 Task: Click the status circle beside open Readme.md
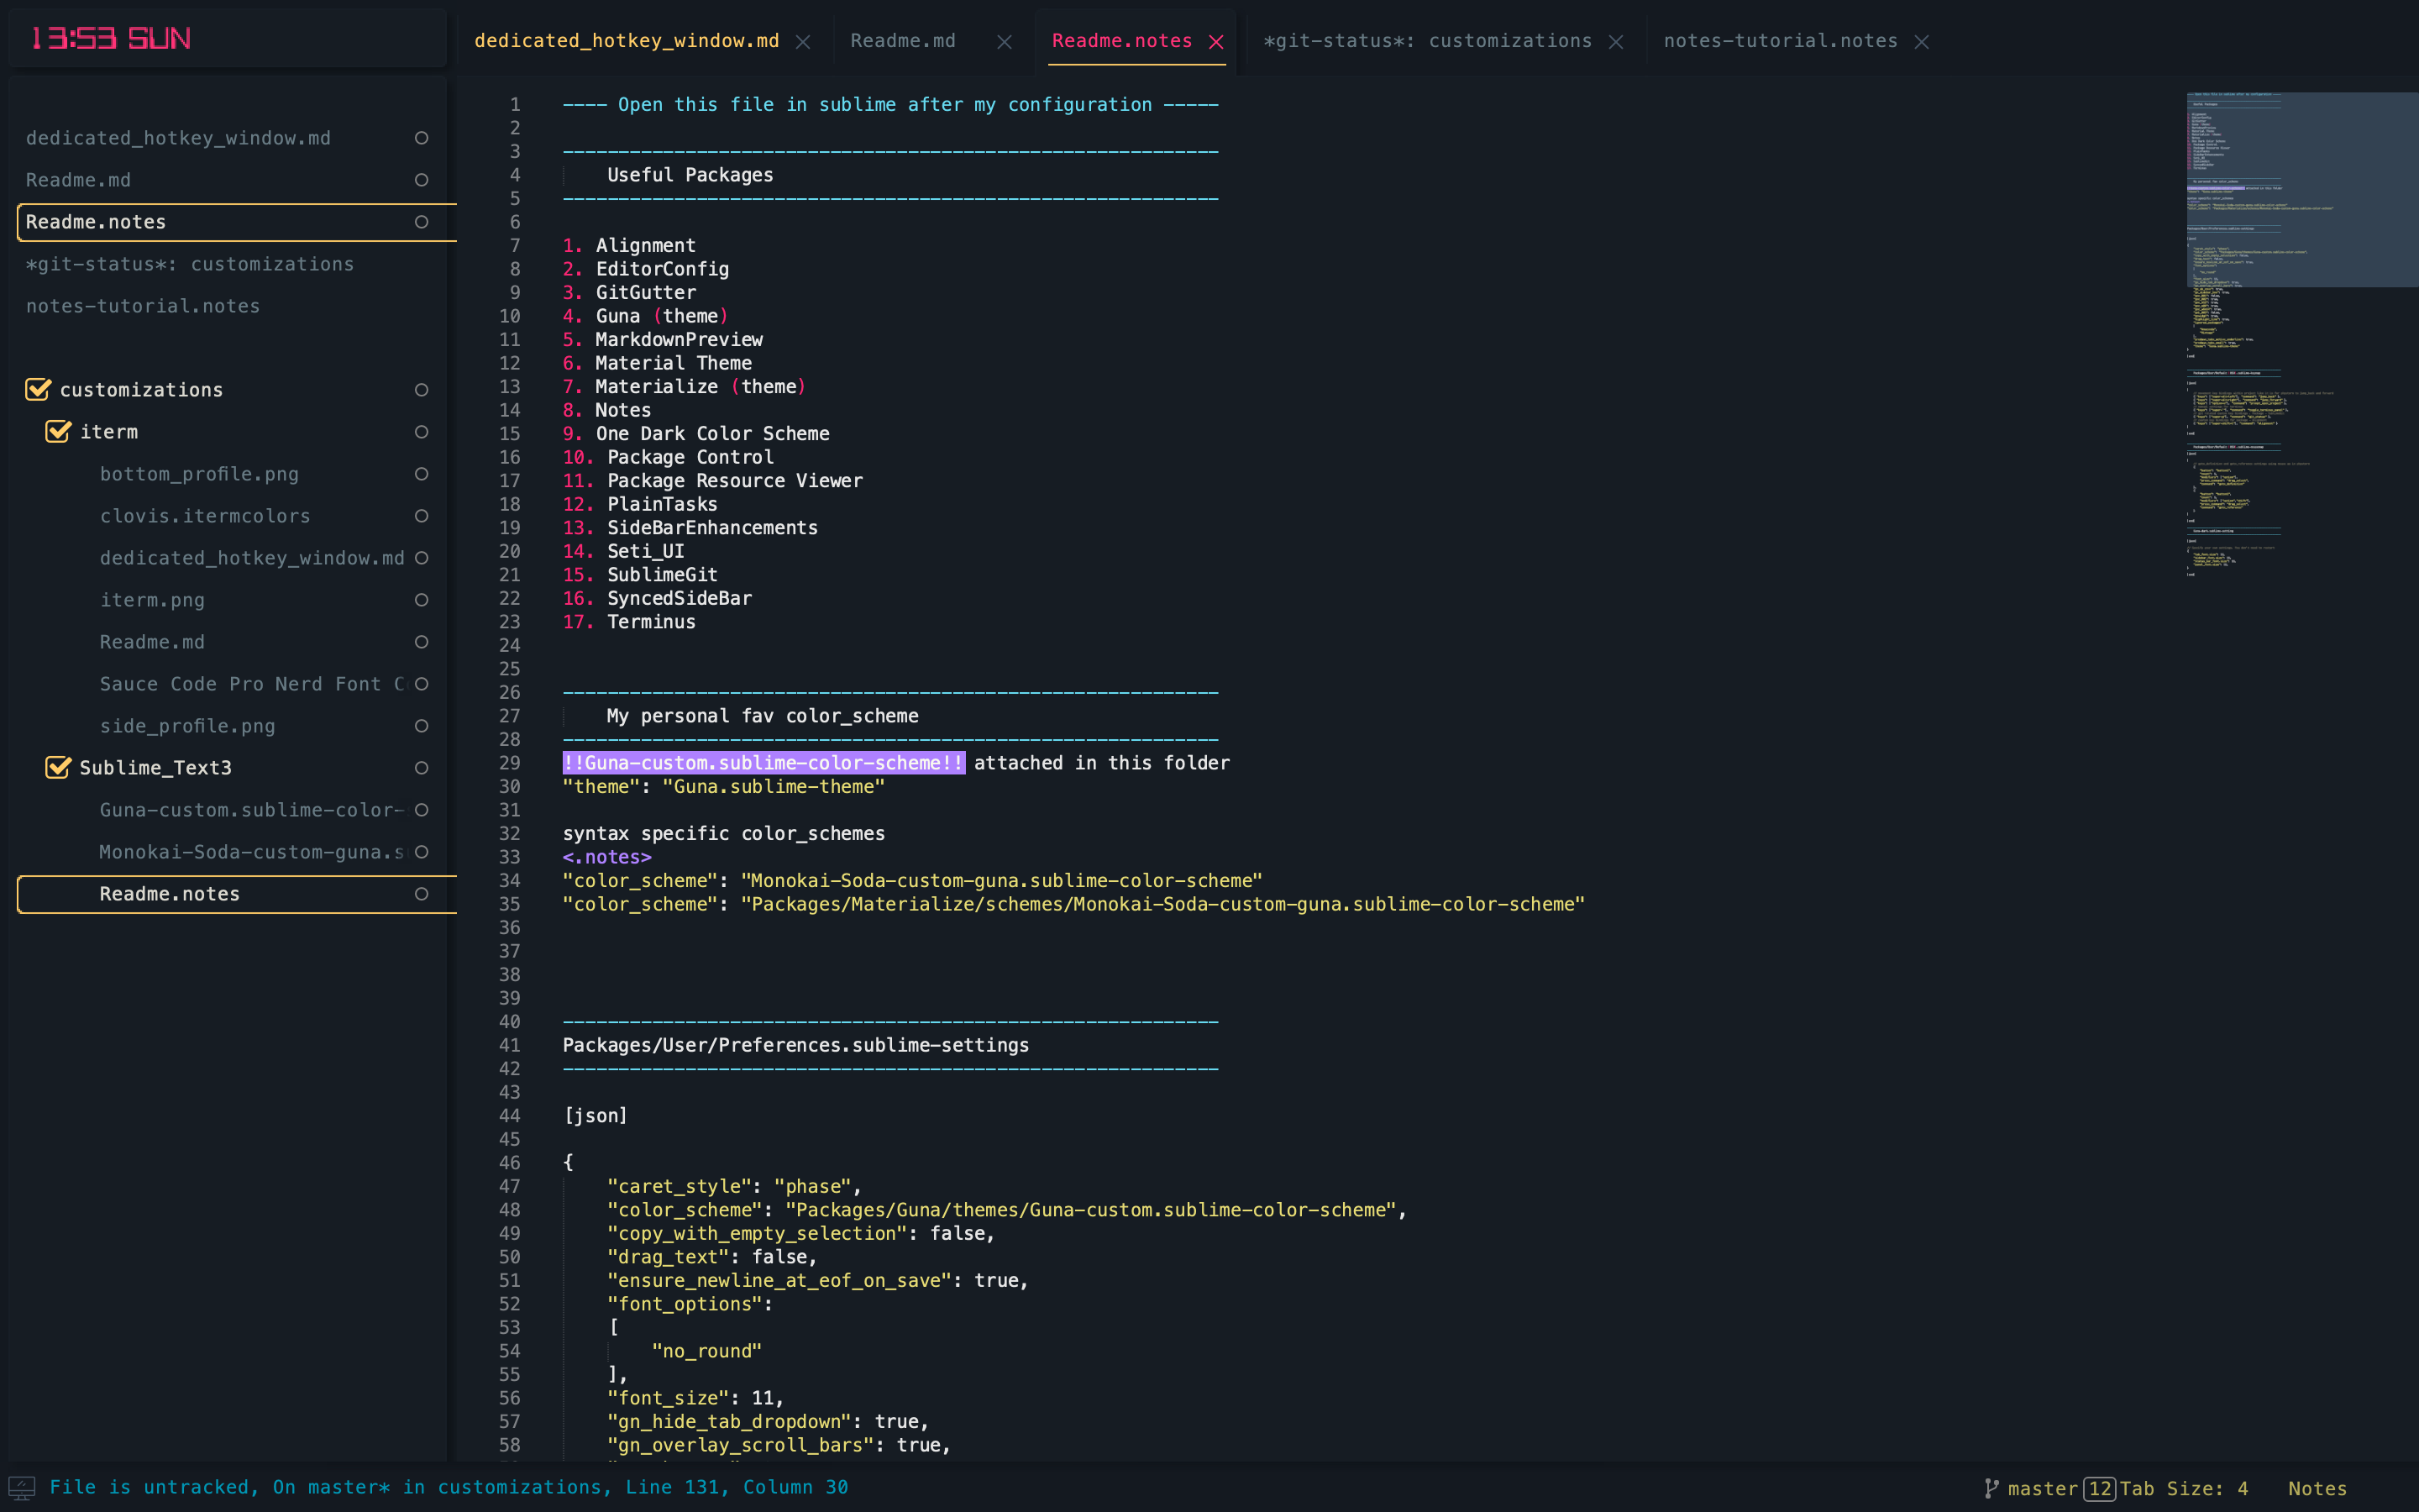pyautogui.click(x=422, y=180)
